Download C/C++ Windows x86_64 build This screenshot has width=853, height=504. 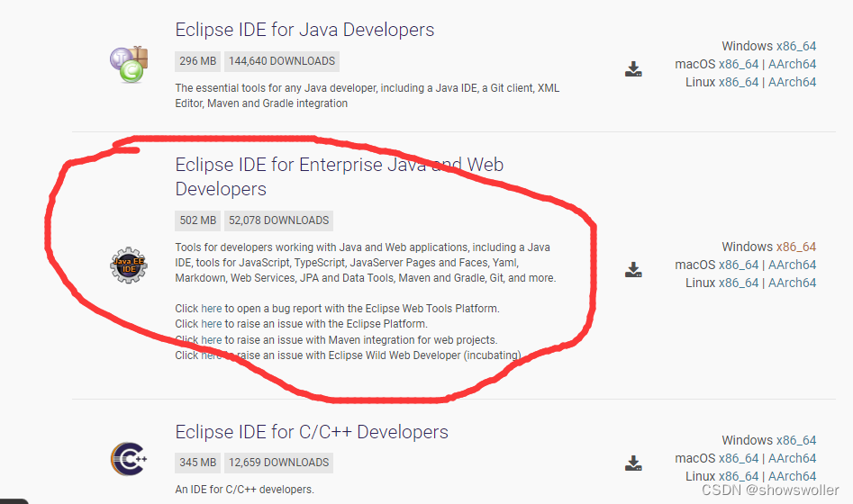coord(796,440)
